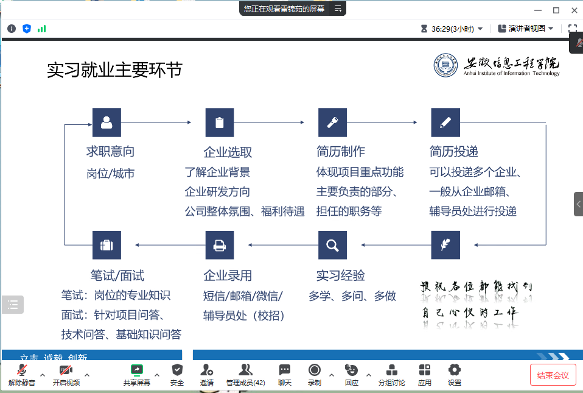
Task: Check the network signal strength indicator
Action: (x=42, y=28)
